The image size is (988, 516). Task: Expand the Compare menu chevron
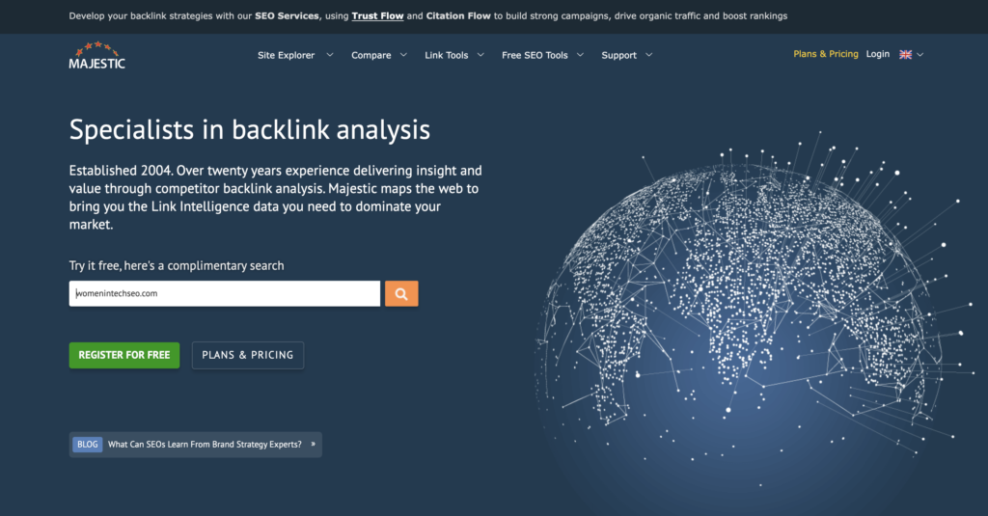(403, 55)
